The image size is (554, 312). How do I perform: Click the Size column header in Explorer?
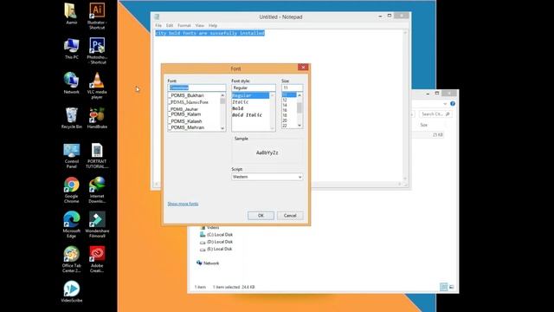coord(423,125)
